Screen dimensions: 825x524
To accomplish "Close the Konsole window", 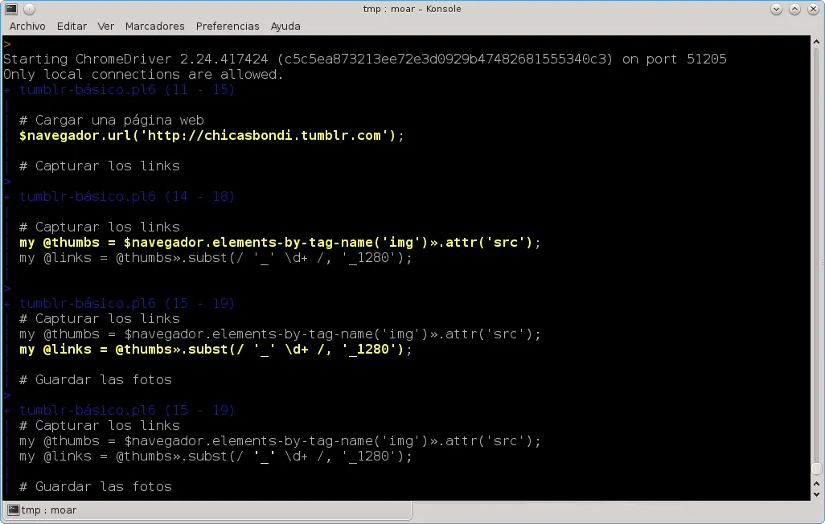I will (x=814, y=9).
